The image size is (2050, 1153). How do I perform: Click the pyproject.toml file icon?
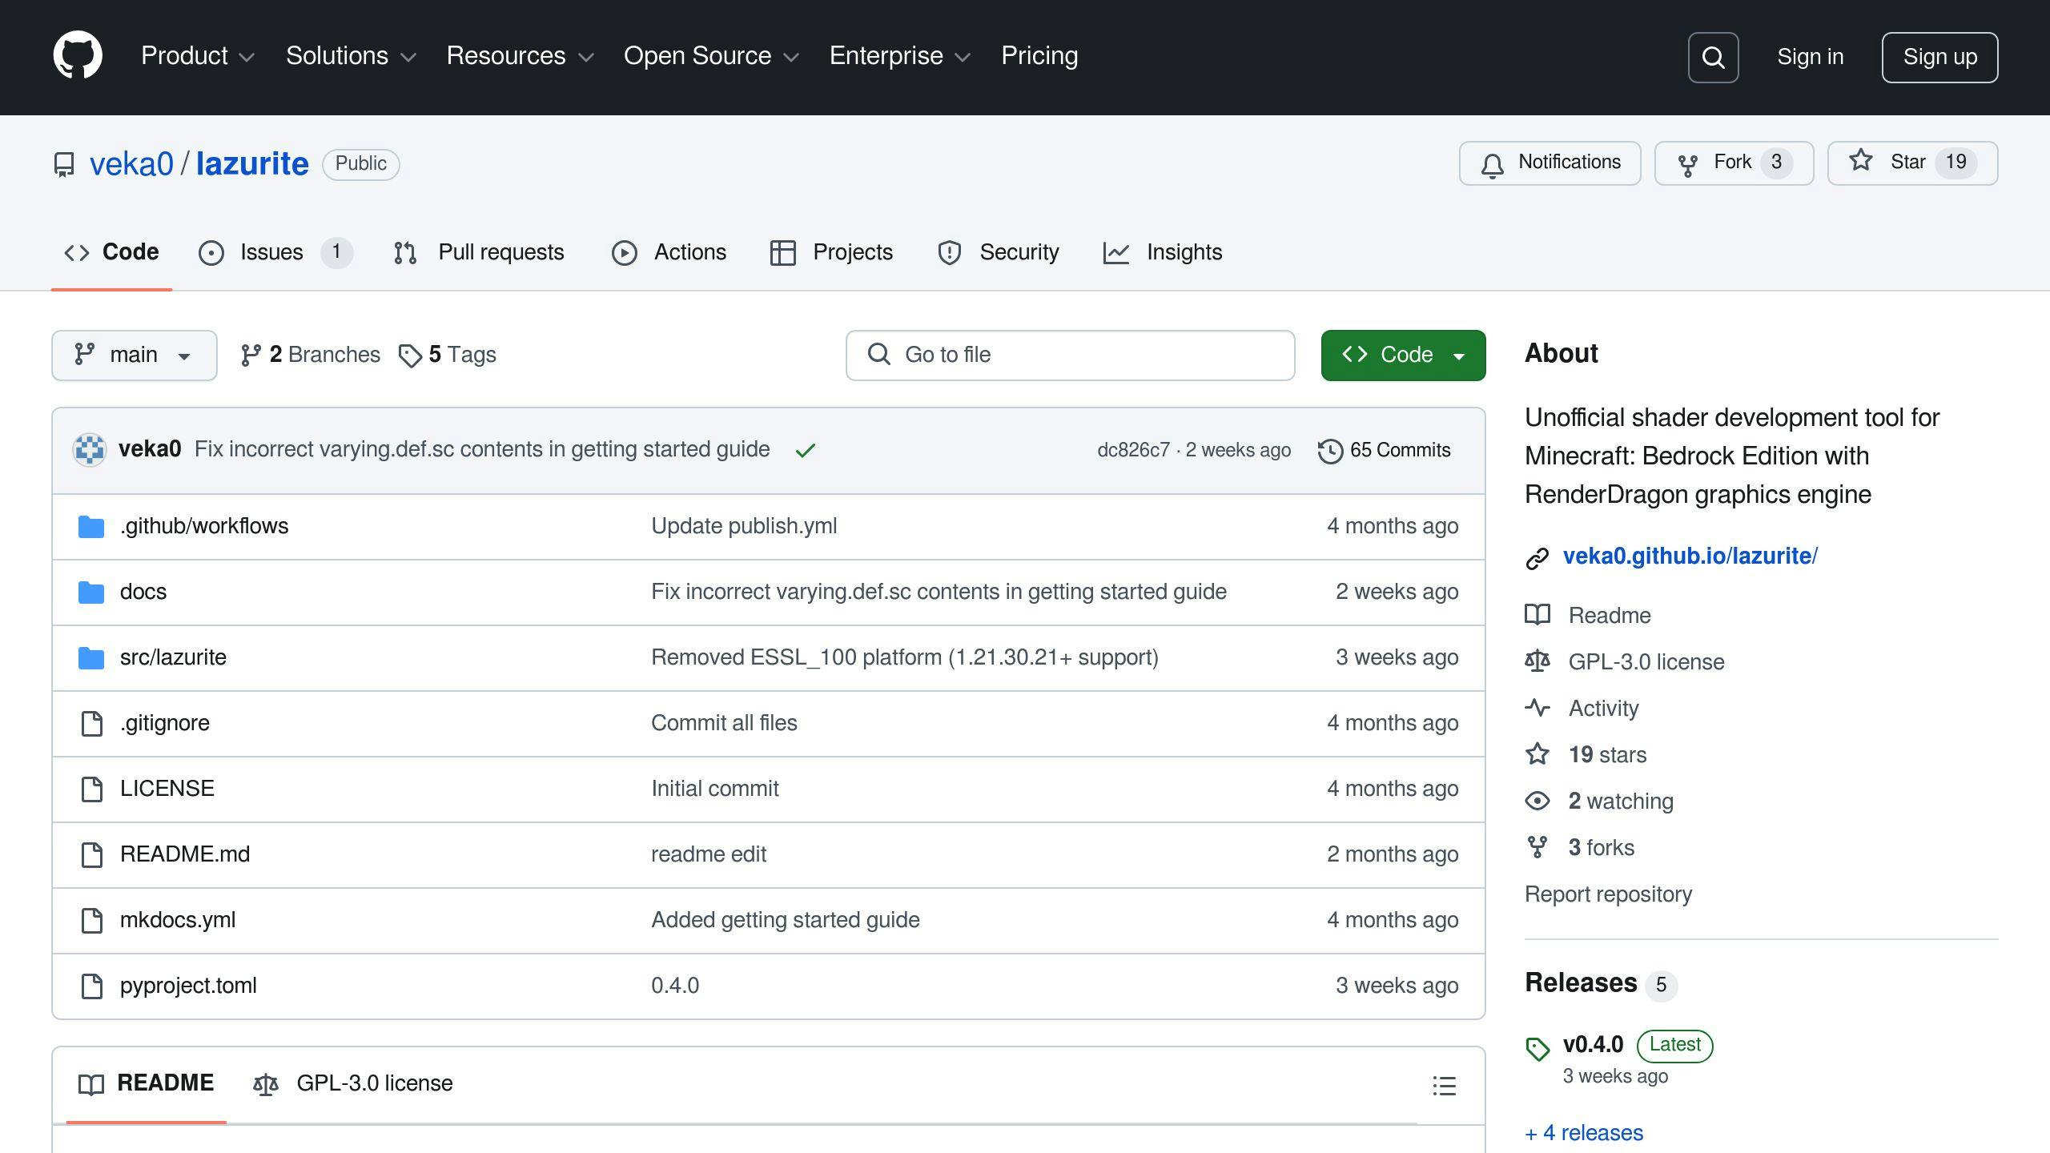92,986
